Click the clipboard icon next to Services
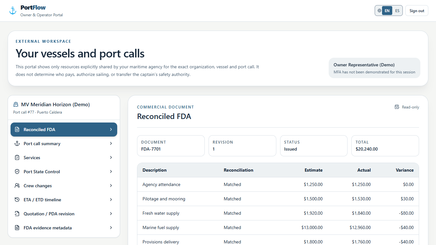 tap(17, 158)
